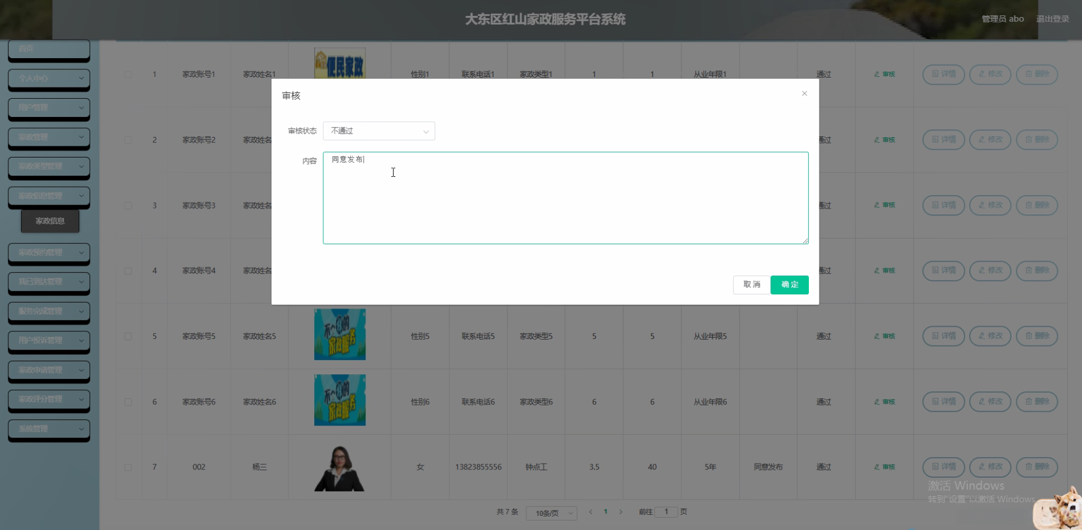The image size is (1082, 530).
Task: Click the 审核 pen icon for 家政账号5
Action: (884, 336)
